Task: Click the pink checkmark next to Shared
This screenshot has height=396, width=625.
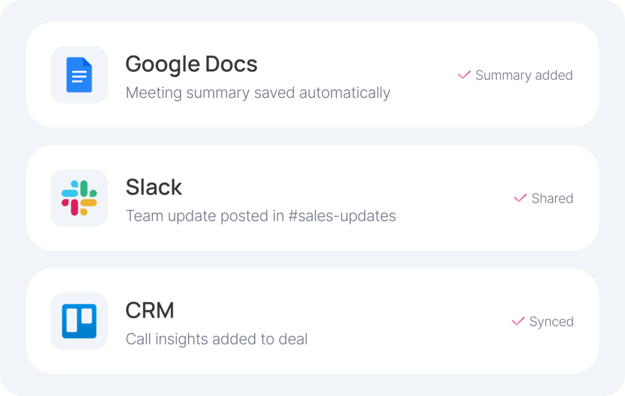Action: pos(520,198)
